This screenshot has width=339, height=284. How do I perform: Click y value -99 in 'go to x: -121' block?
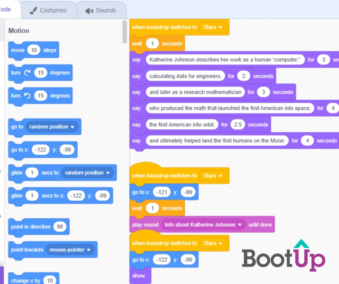(188, 192)
